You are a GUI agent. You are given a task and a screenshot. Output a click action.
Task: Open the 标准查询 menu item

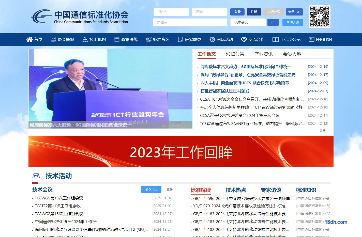tap(161, 39)
